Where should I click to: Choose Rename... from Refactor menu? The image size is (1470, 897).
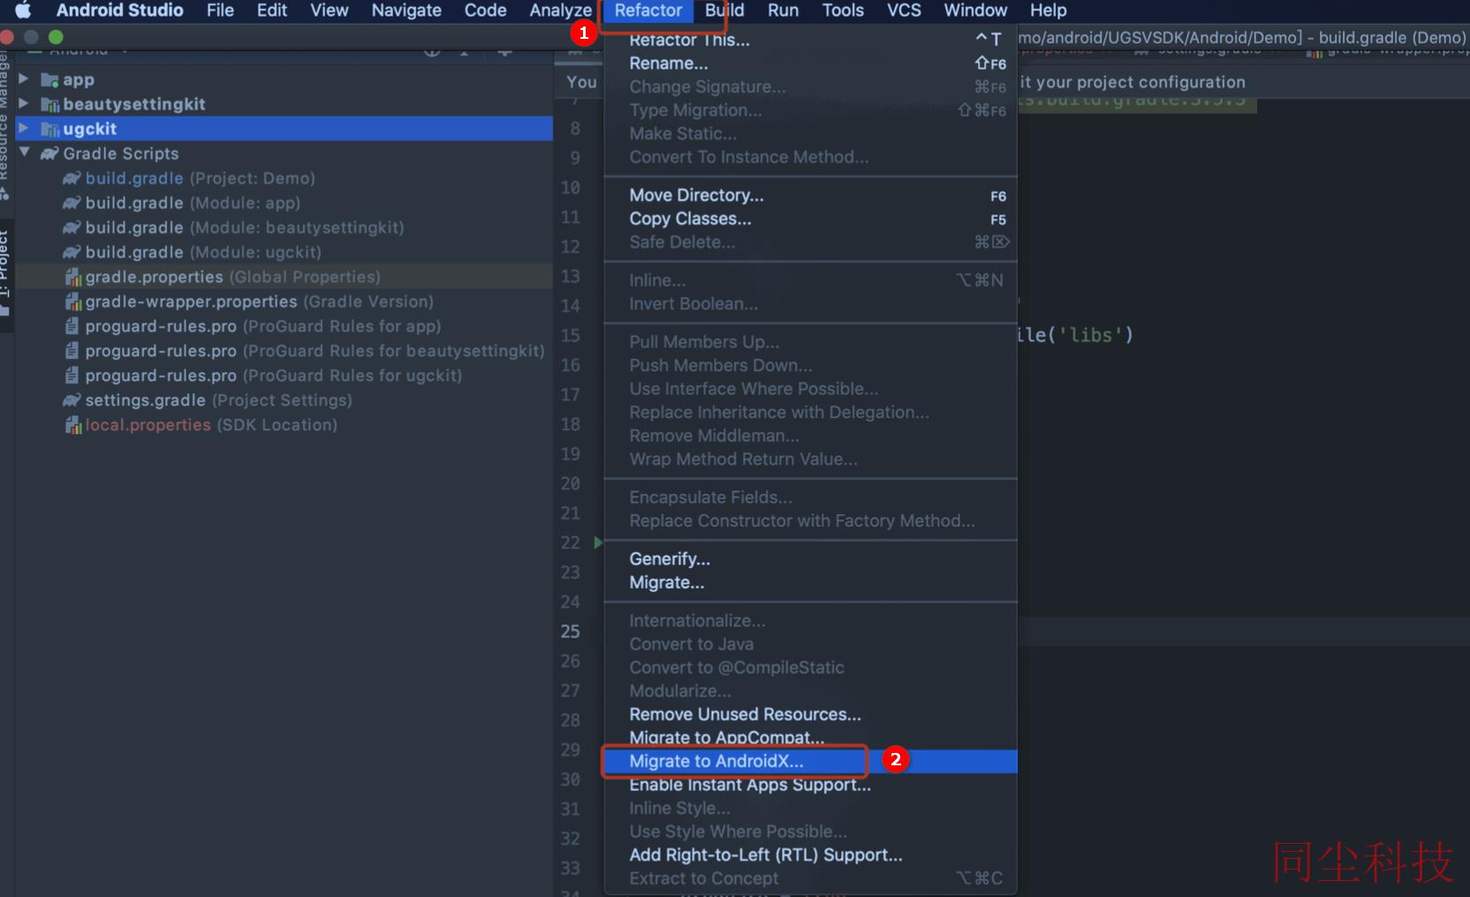(810, 64)
